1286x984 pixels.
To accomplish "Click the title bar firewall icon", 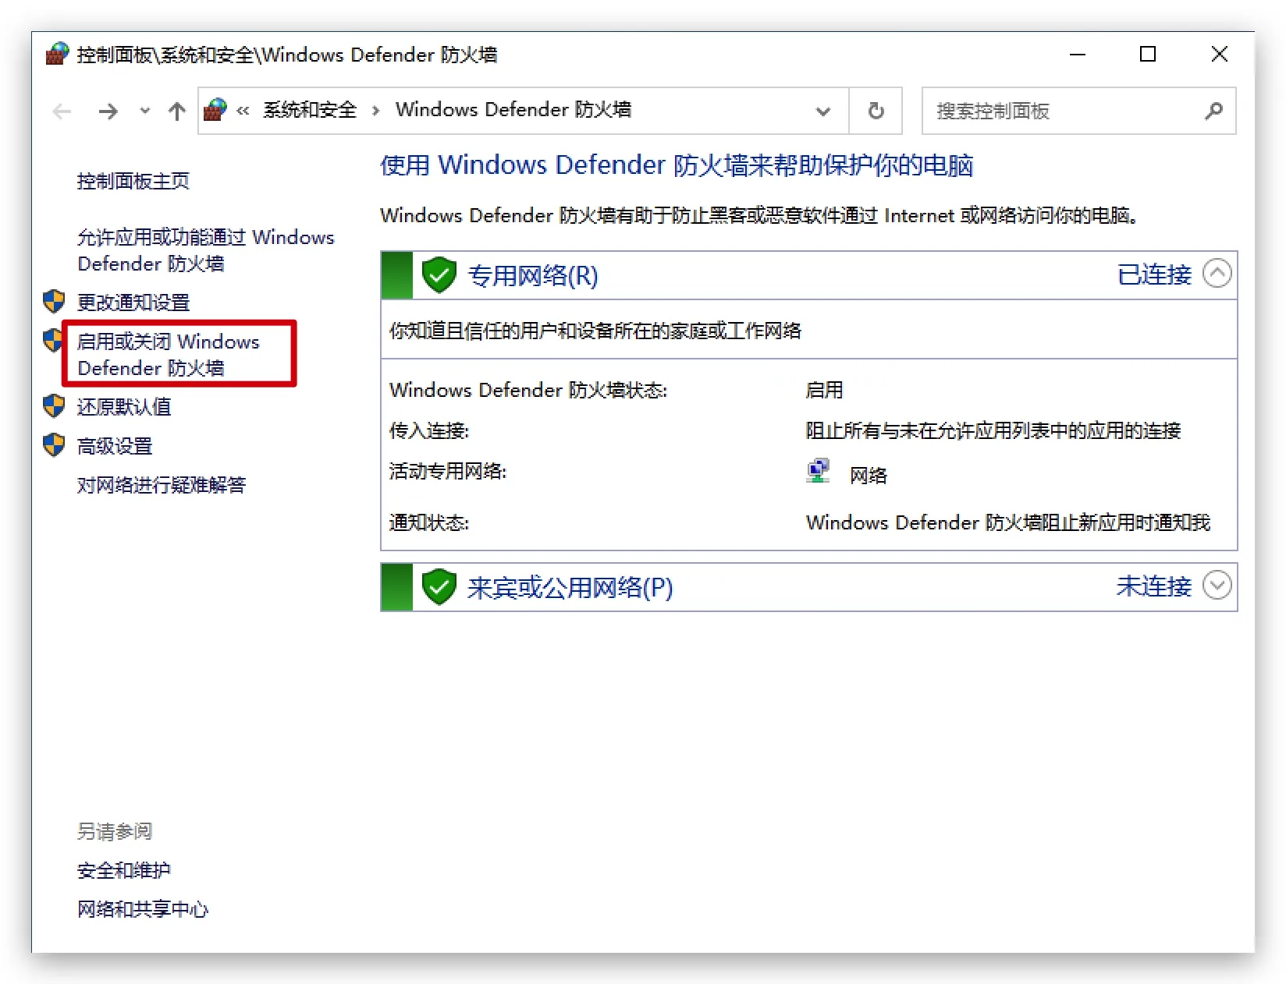I will coord(57,54).
